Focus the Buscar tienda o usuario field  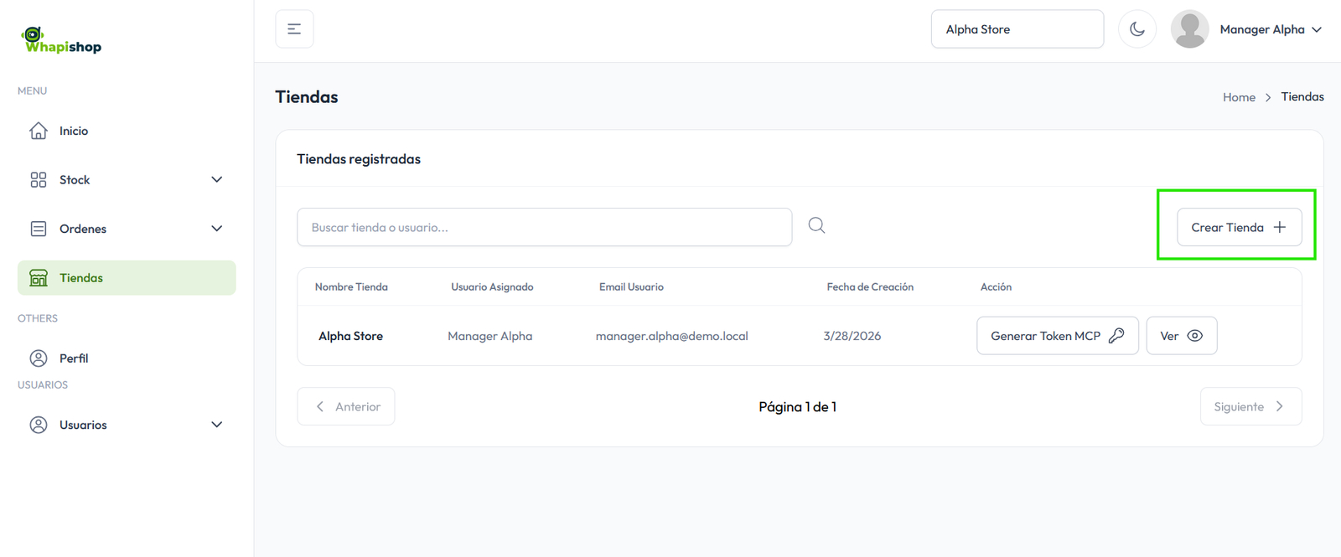pos(544,227)
